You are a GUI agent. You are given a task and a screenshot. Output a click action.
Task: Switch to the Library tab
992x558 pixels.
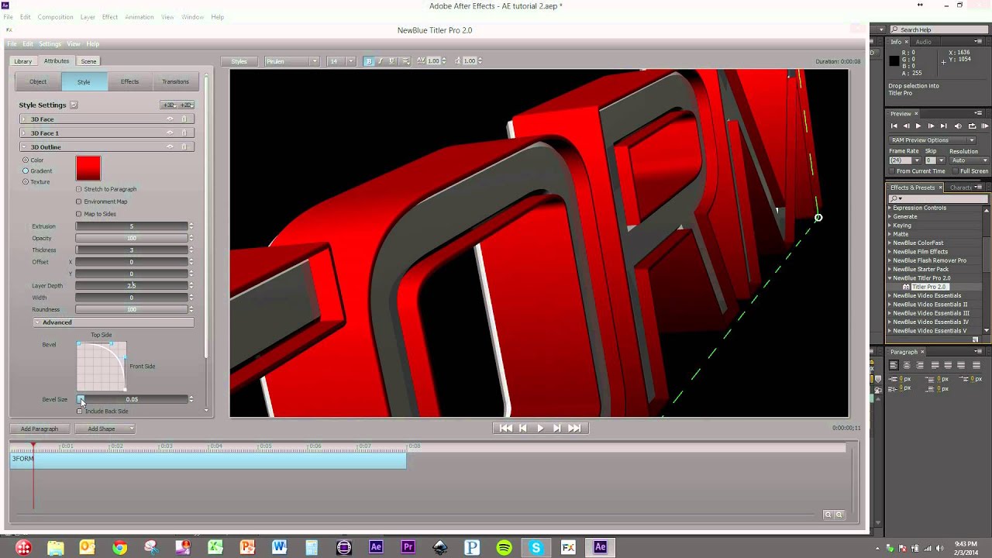pyautogui.click(x=23, y=61)
